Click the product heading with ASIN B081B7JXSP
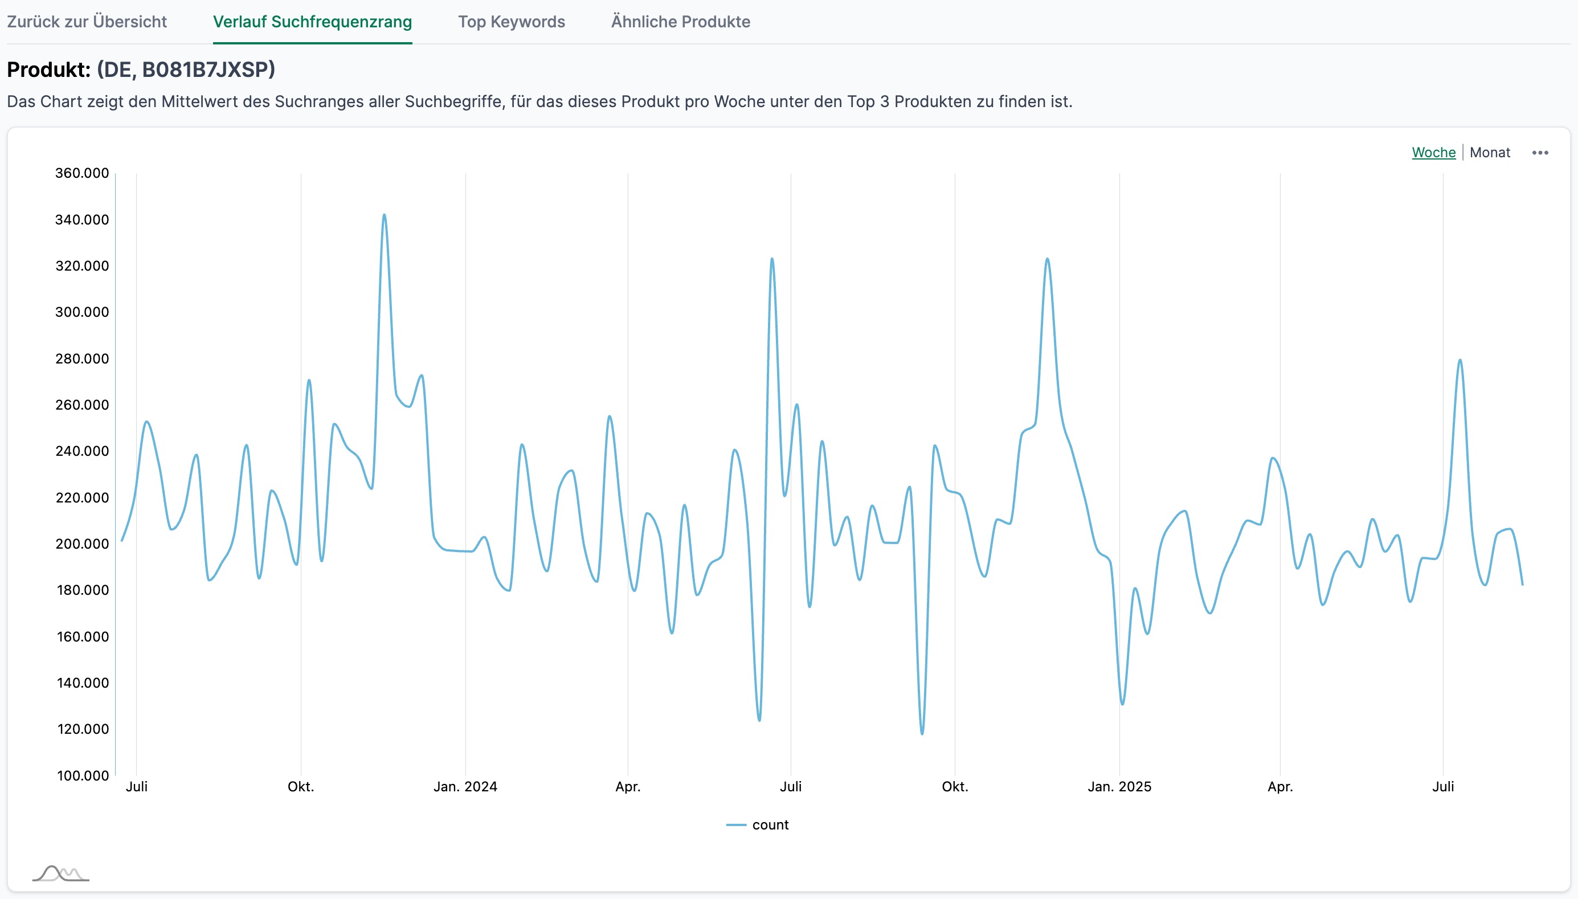The height and width of the screenshot is (899, 1578). coord(141,70)
